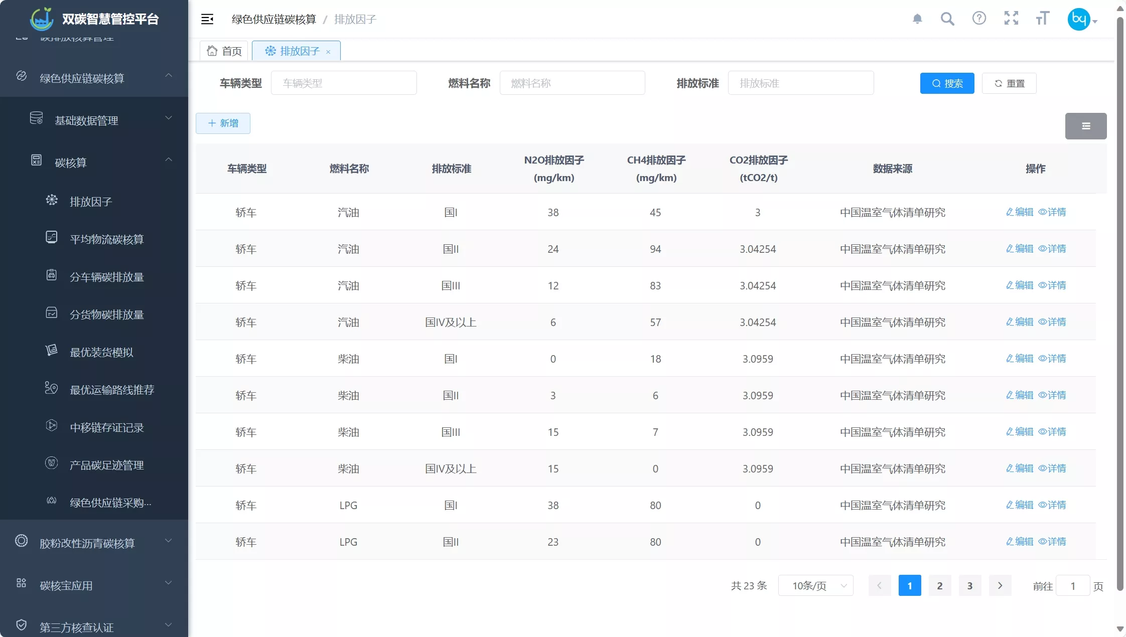Open the 绿色供应链采购 sidebar item
Viewport: 1126px width, 637px height.
pos(94,503)
